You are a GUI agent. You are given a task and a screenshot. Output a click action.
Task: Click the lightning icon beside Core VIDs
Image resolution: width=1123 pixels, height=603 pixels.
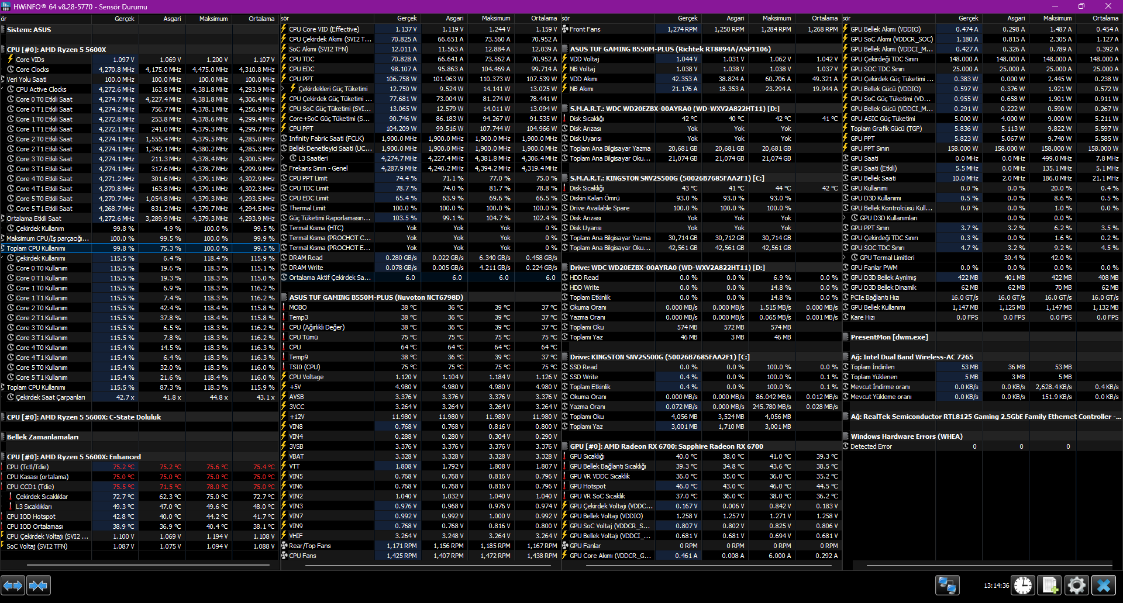11,60
